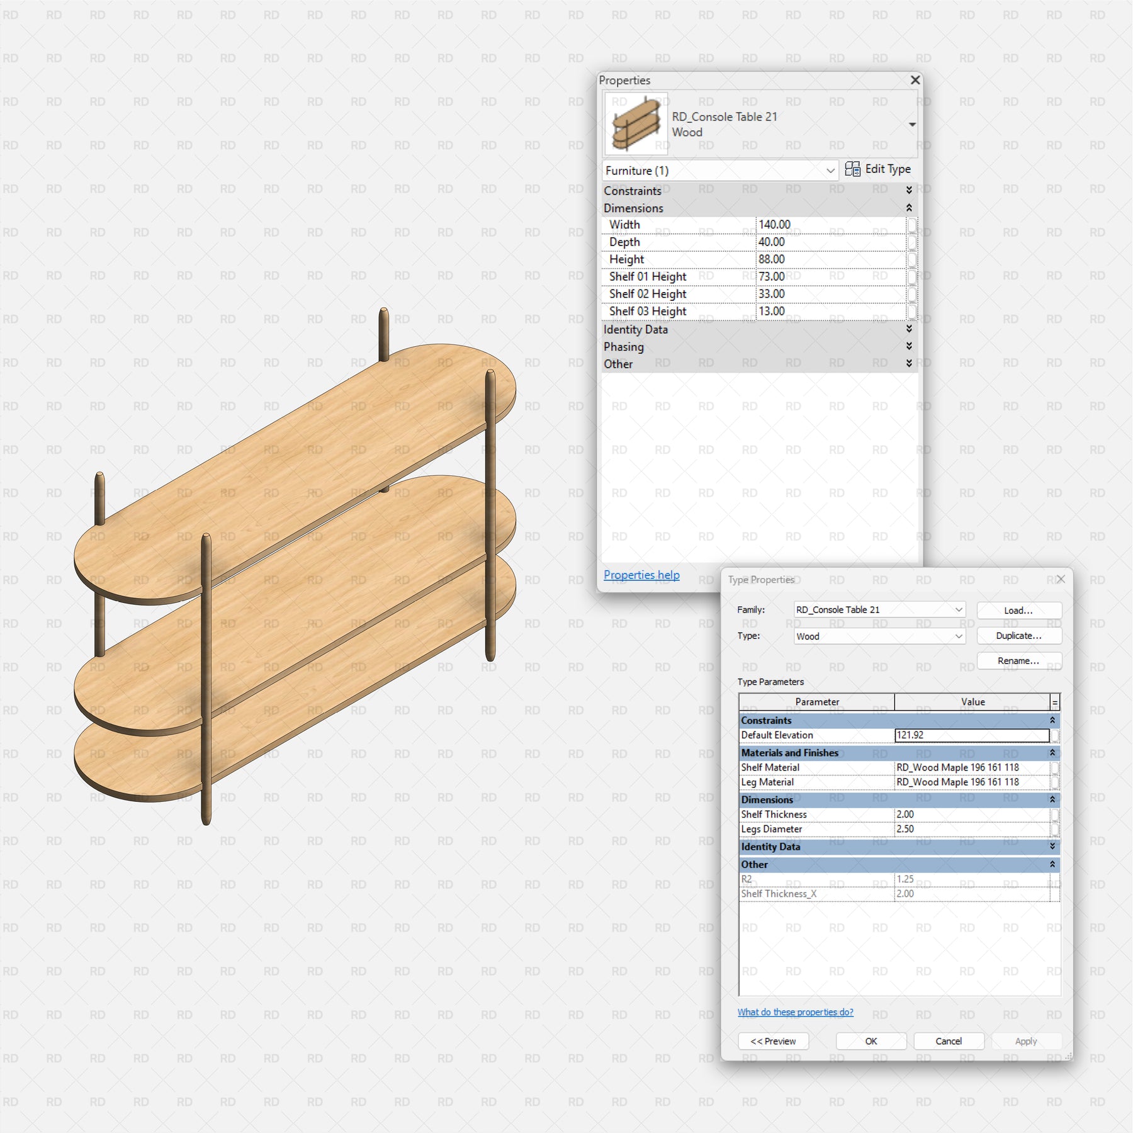Click the Rename... button
This screenshot has height=1133, width=1133.
point(1018,661)
